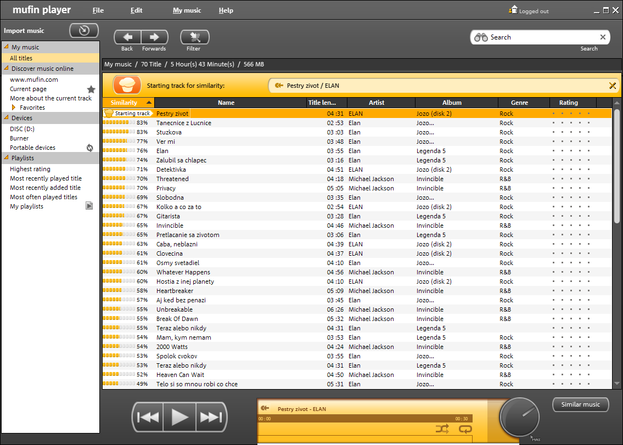Viewport: 623px width, 445px height.
Task: Start playback with the Play button
Action: click(x=179, y=417)
